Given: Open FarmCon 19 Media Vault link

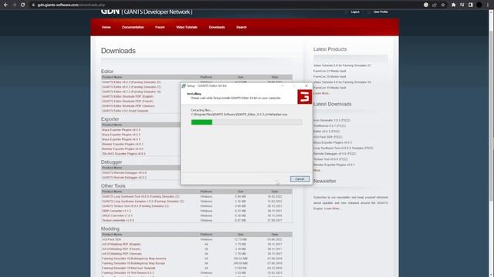Looking at the screenshot, I should pyautogui.click(x=330, y=88).
